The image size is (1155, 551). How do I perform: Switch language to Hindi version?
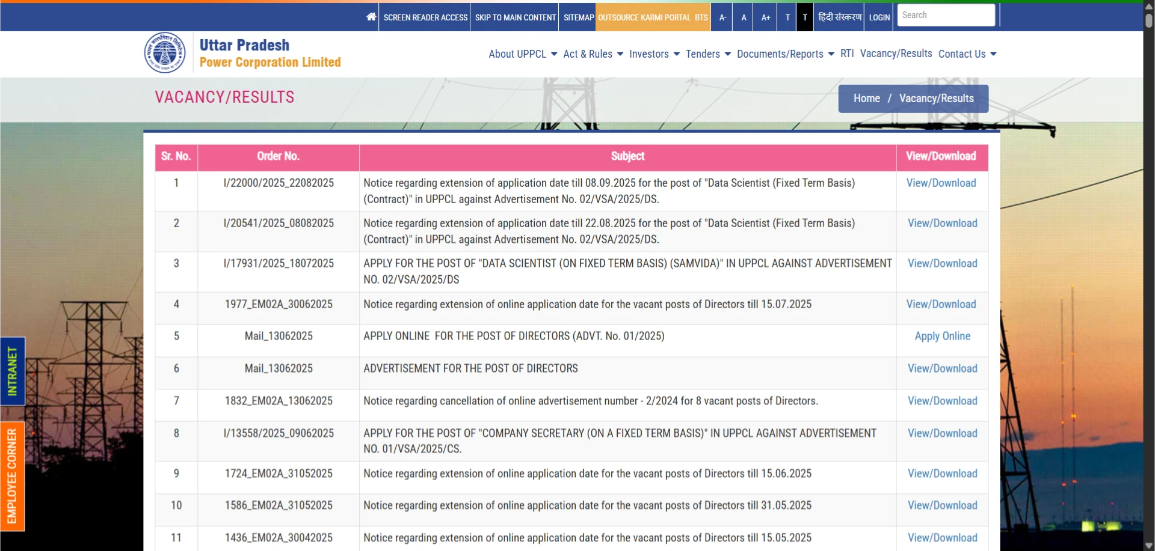click(840, 17)
